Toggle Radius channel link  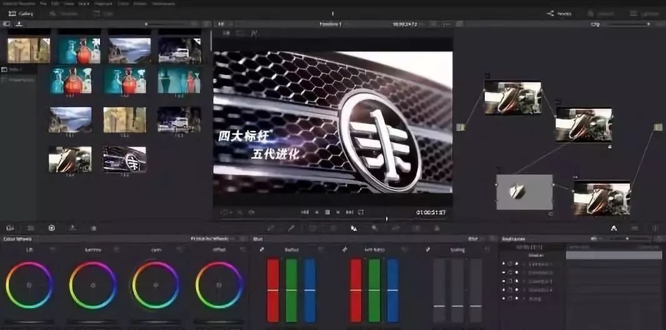[262, 250]
